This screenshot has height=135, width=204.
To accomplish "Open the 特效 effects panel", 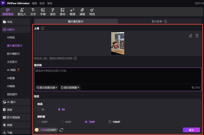I will point(92,12).
